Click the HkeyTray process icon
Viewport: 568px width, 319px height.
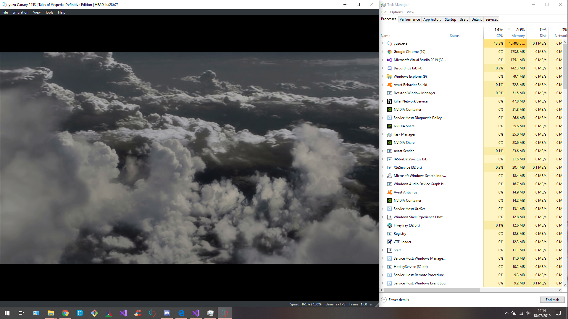(390, 225)
